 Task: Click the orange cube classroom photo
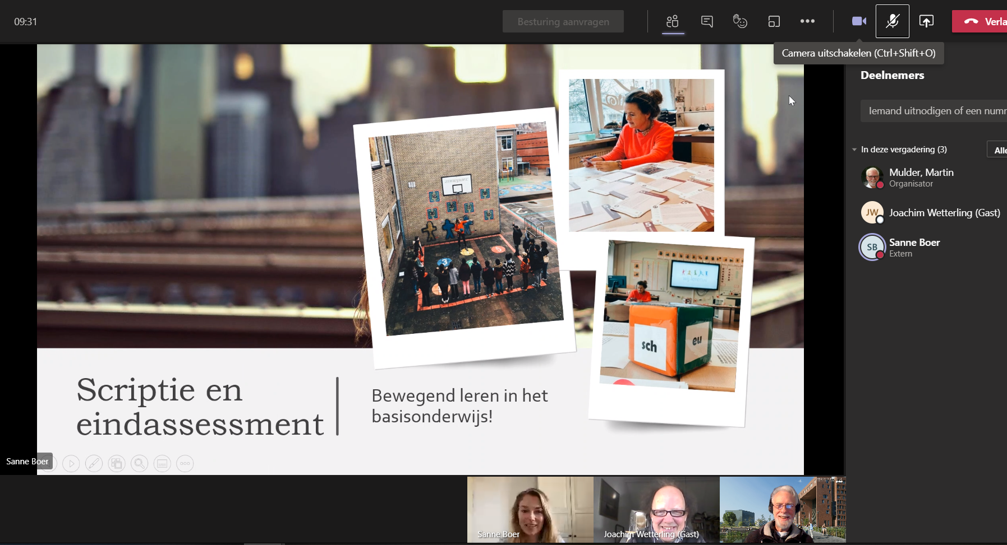click(672, 316)
